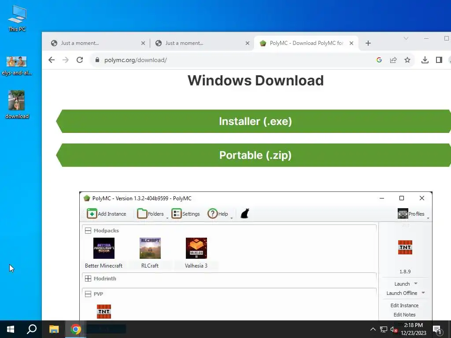Open the Folders toolbar button in PolyMC

pos(151,213)
